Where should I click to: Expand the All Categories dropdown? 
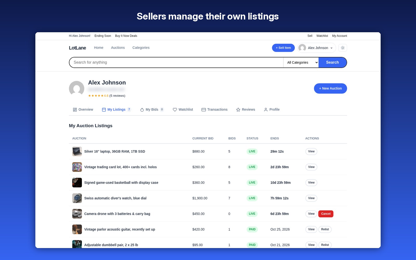pos(301,62)
